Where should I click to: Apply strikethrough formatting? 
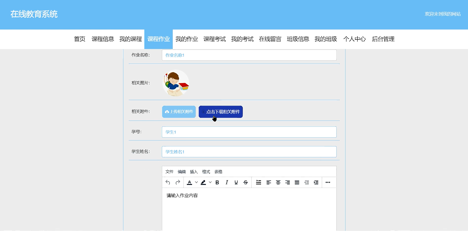(x=246, y=182)
